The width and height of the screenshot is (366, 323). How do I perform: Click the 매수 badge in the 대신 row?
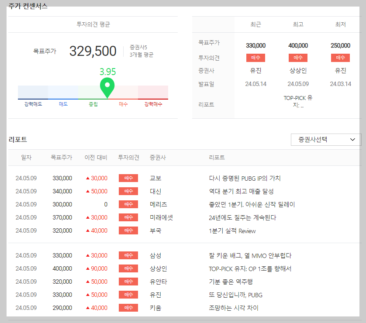tap(128, 191)
